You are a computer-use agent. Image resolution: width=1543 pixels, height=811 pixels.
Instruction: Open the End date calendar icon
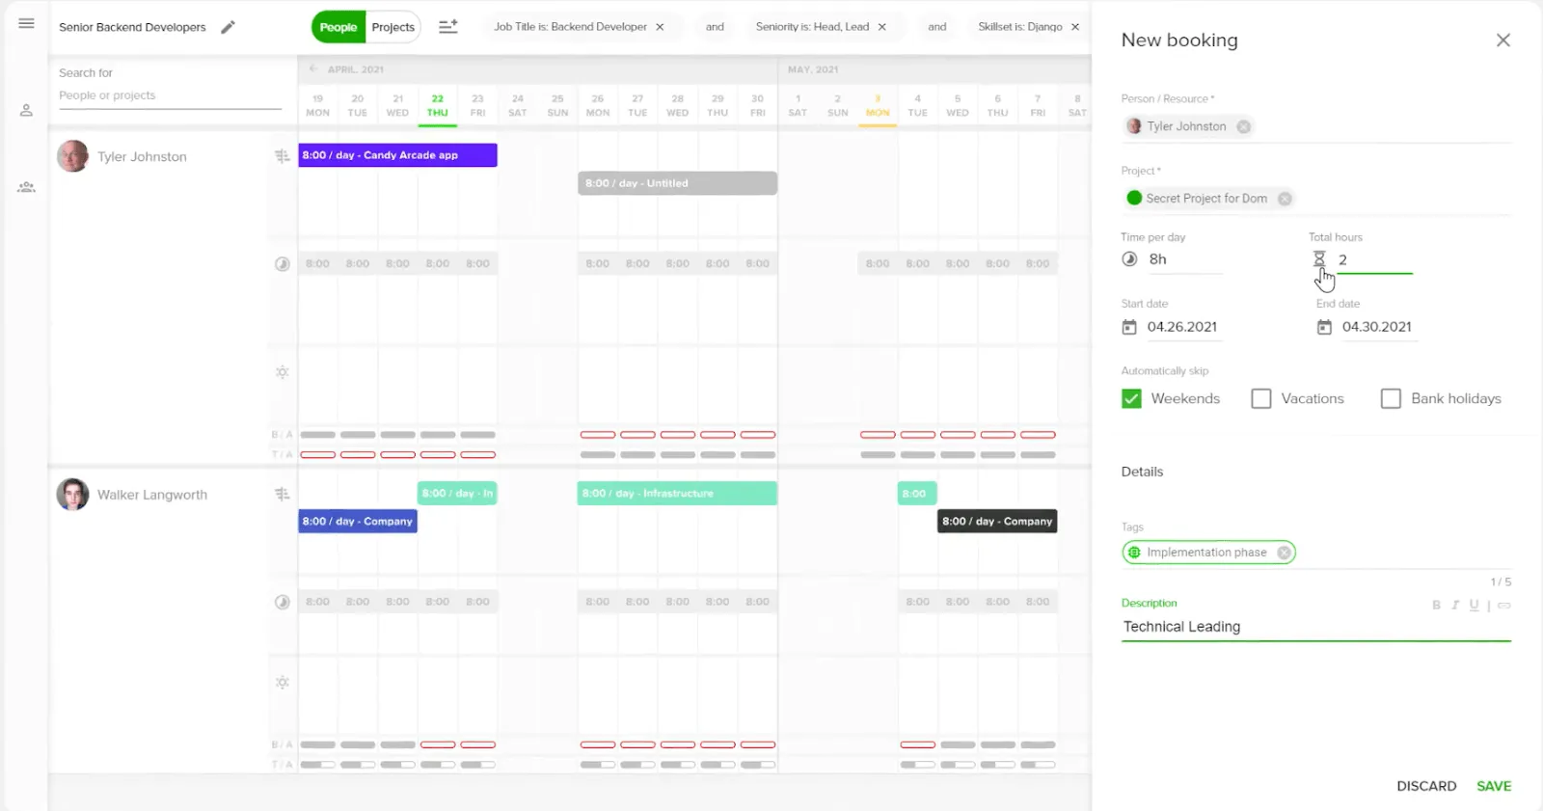(x=1324, y=327)
